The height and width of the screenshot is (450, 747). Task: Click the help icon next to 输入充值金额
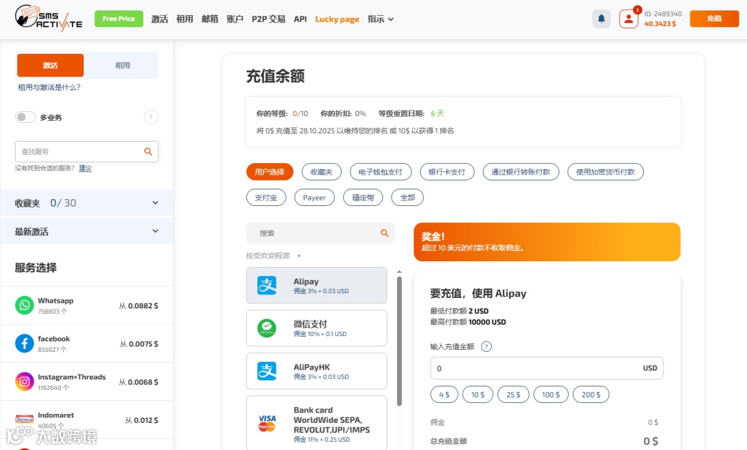point(486,347)
